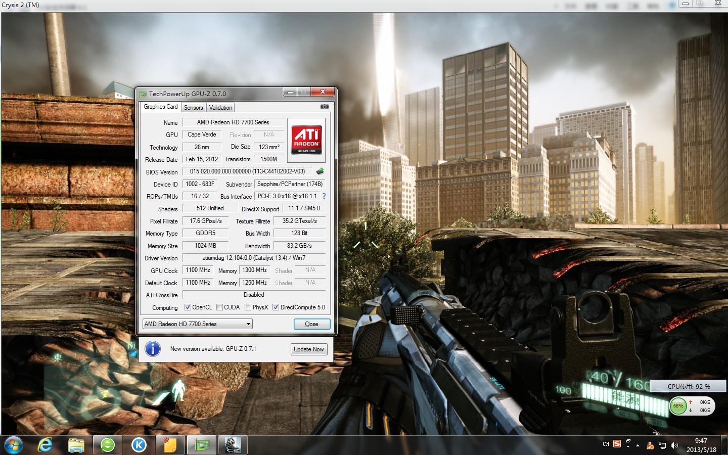Click the Pixel Fillrate field 17.6 GPixel/s
This screenshot has width=728, height=455.
pyautogui.click(x=205, y=221)
